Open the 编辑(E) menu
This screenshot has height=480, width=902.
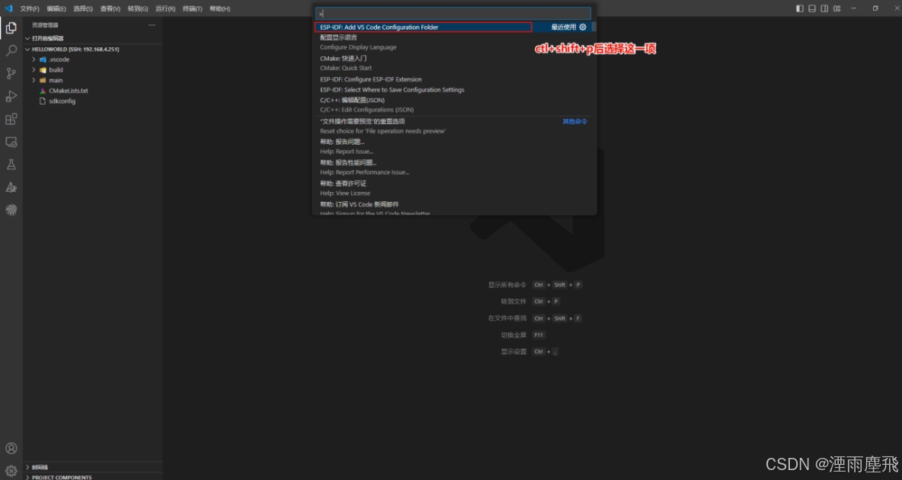tap(56, 8)
